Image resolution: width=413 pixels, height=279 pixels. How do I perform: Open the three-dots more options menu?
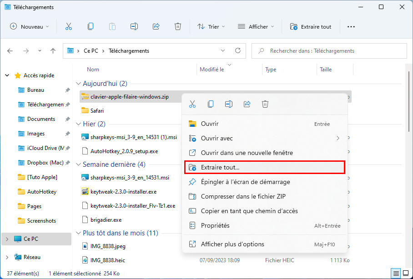pyautogui.click(x=351, y=27)
